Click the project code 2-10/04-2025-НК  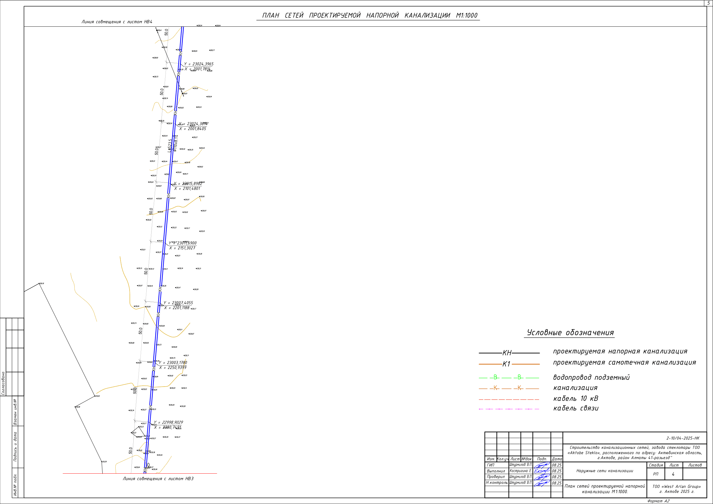click(683, 438)
